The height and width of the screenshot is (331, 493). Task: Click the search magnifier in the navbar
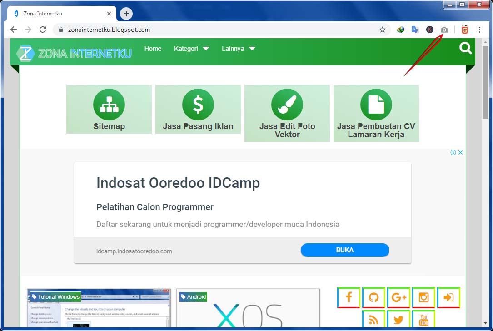[465, 48]
